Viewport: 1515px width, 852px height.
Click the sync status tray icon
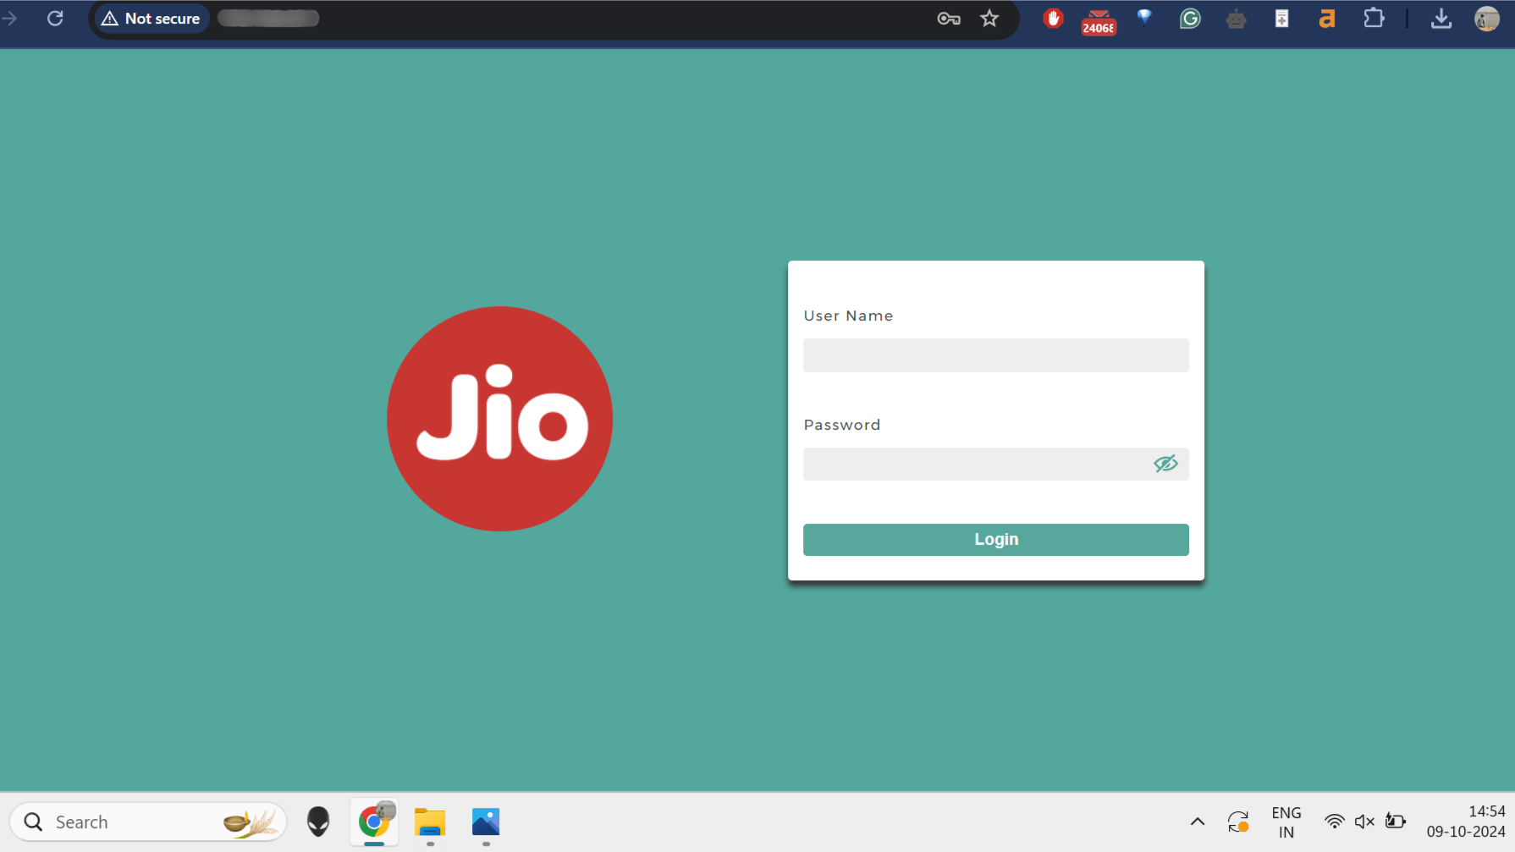tap(1238, 822)
